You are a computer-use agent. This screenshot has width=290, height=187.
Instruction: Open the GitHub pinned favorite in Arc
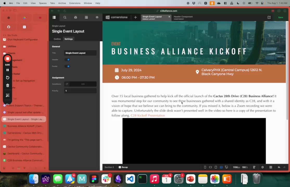click(x=9, y=27)
